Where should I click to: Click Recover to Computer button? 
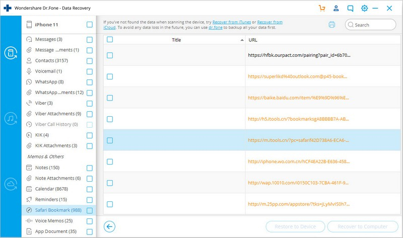pyautogui.click(x=362, y=227)
